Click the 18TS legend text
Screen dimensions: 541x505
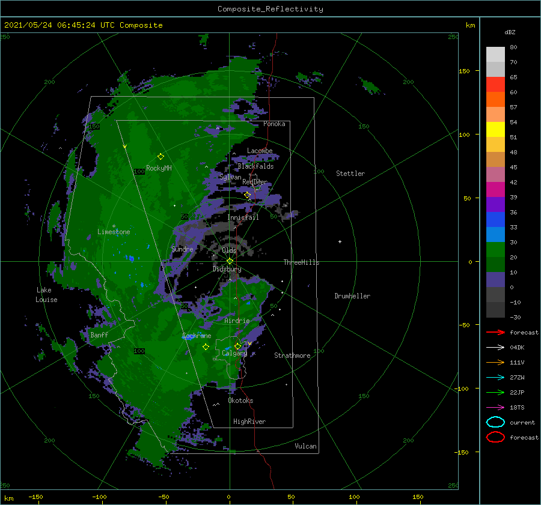coord(517,408)
